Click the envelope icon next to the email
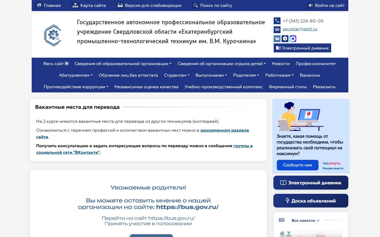Screen dimensions: 380x237 pos(277,29)
